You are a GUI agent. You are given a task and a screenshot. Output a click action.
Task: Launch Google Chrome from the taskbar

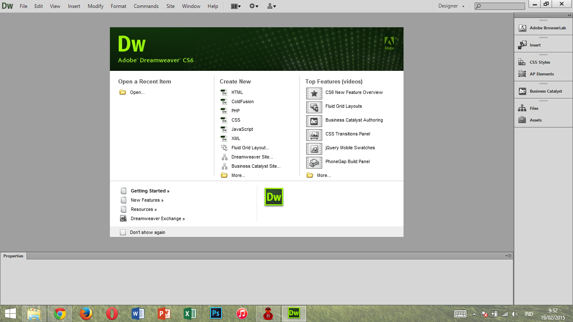coord(60,313)
